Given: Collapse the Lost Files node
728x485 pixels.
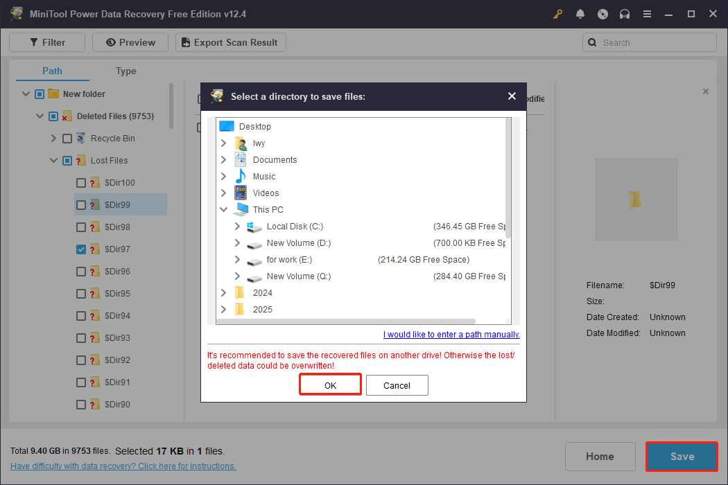Looking at the screenshot, I should pyautogui.click(x=53, y=161).
